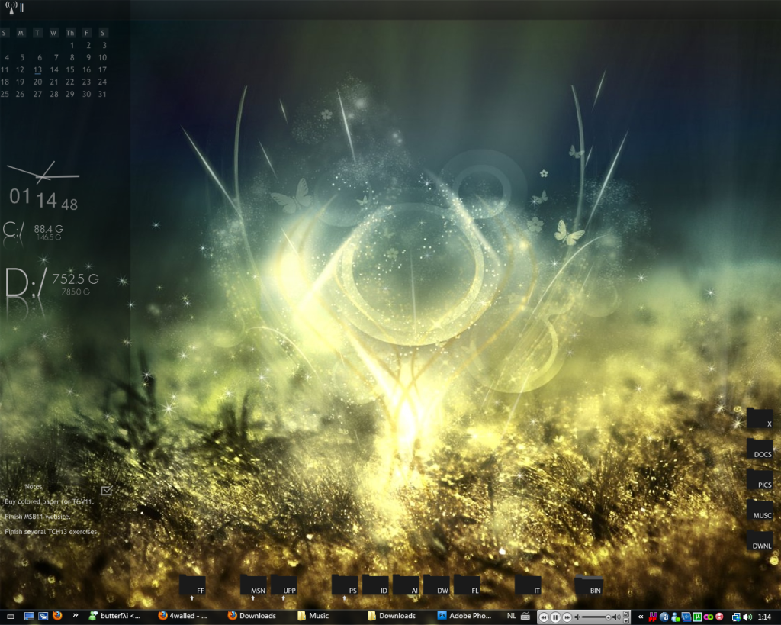Select date 31 in the calendar widget
Screen dimensions: 781x625
coord(102,94)
